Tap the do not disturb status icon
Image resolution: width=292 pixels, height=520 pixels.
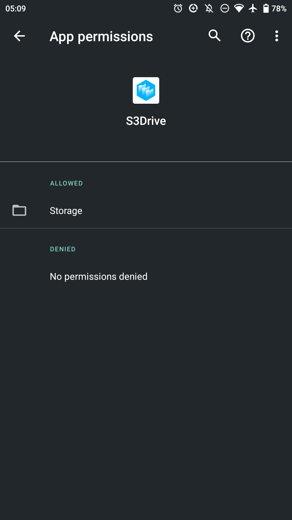pyautogui.click(x=224, y=8)
